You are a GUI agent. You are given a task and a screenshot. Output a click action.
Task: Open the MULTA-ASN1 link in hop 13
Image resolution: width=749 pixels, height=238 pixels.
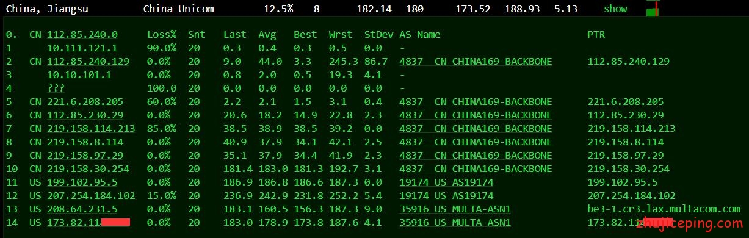(x=455, y=209)
